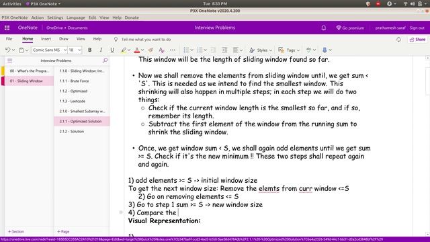Image resolution: width=430 pixels, height=242 pixels.
Task: Open the Settings menu in the P3X menu bar
Action: coord(55,17)
